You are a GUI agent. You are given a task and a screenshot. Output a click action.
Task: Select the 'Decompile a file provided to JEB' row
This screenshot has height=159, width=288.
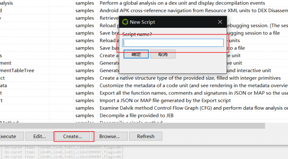144,116
